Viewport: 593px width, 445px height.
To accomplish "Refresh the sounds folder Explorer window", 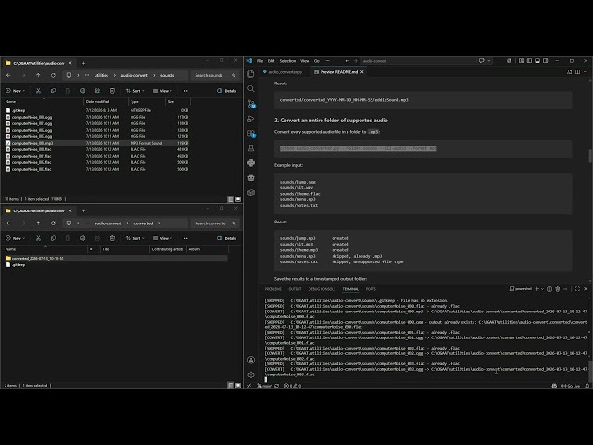I will [53, 75].
